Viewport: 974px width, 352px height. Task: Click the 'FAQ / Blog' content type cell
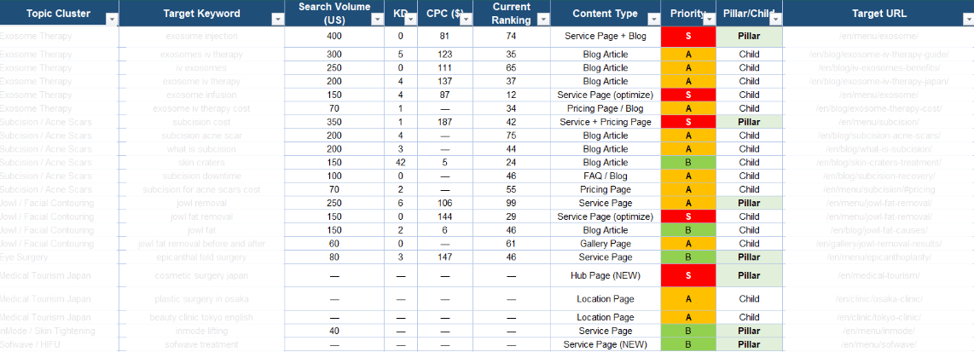(x=605, y=176)
